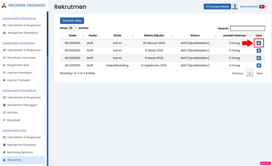The width and height of the screenshot is (272, 166).
Task: Open Monitoring Performa menu item
Action: coord(20,152)
